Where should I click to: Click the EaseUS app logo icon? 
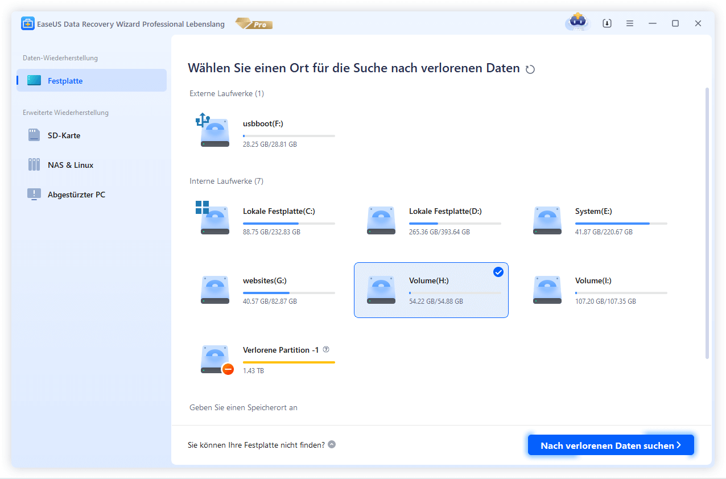(28, 24)
